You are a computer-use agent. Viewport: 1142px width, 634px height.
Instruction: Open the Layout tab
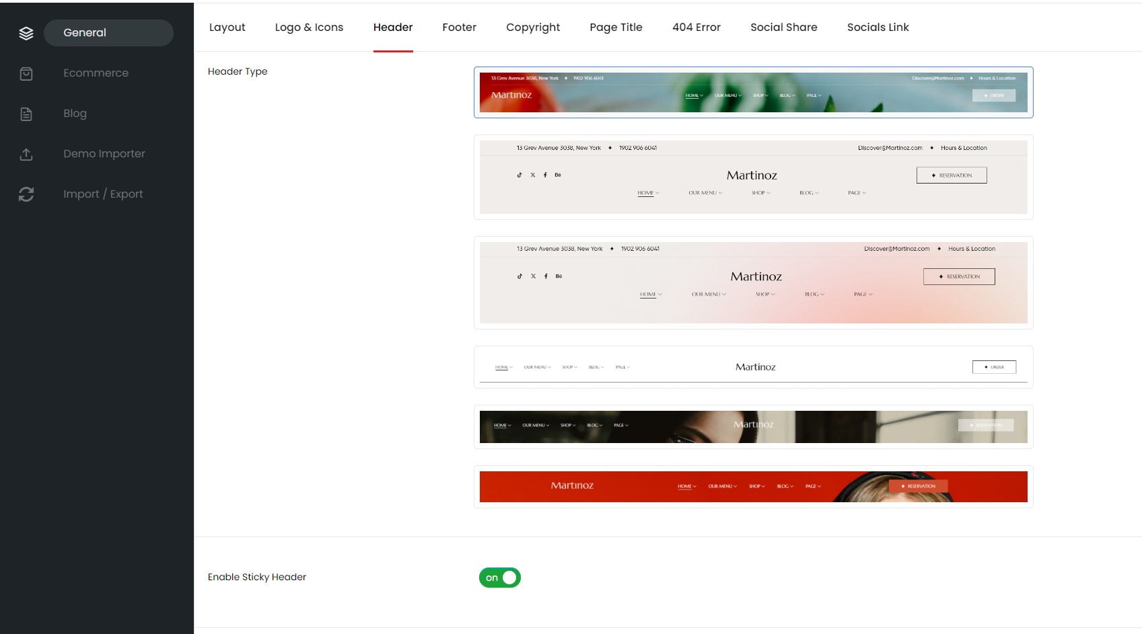pos(227,28)
